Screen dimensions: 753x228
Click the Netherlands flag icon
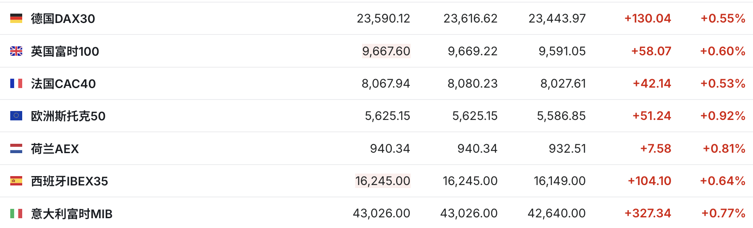(x=16, y=148)
